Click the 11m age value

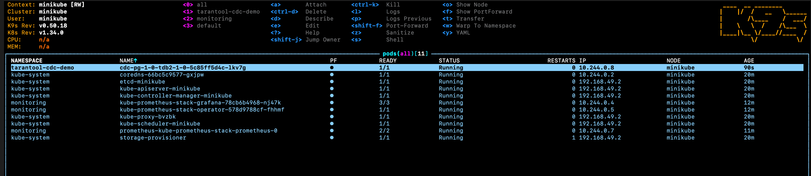tap(749, 130)
